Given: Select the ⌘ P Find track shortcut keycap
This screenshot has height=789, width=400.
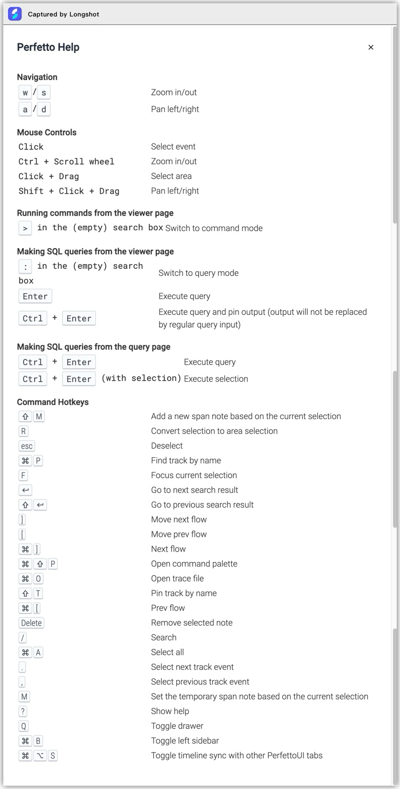Looking at the screenshot, I should tap(30, 460).
